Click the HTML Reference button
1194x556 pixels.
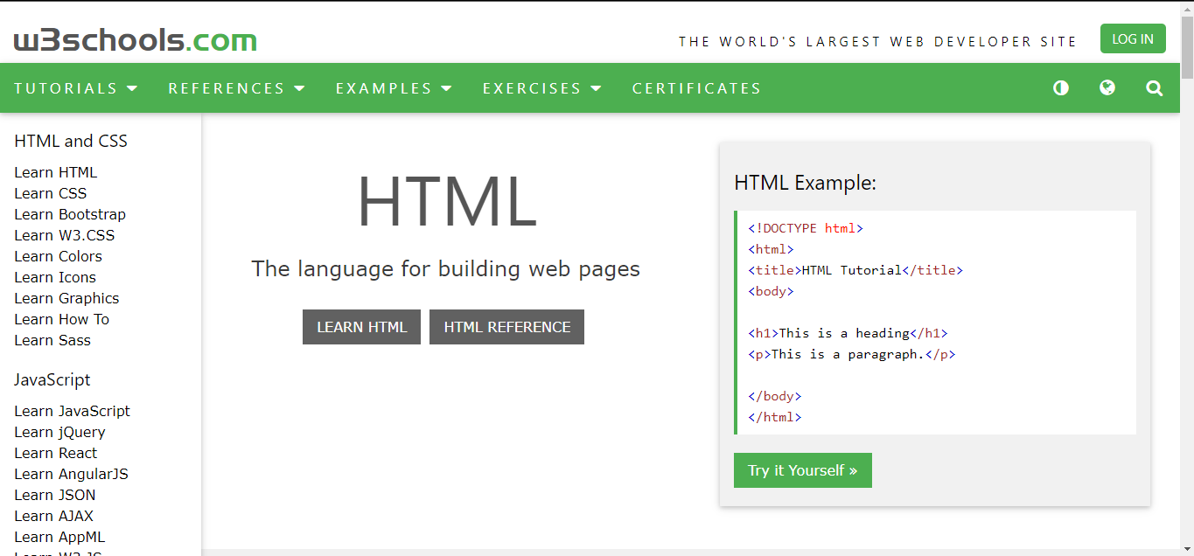(x=506, y=327)
